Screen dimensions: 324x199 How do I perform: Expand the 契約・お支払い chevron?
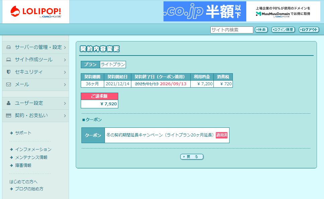(65, 116)
